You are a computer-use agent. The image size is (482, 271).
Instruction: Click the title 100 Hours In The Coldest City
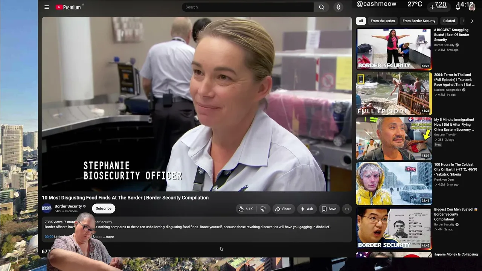coord(456,169)
